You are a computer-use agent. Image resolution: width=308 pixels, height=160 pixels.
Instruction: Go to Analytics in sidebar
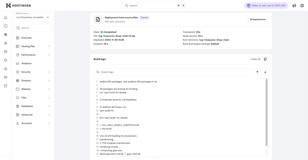(x=26, y=63)
